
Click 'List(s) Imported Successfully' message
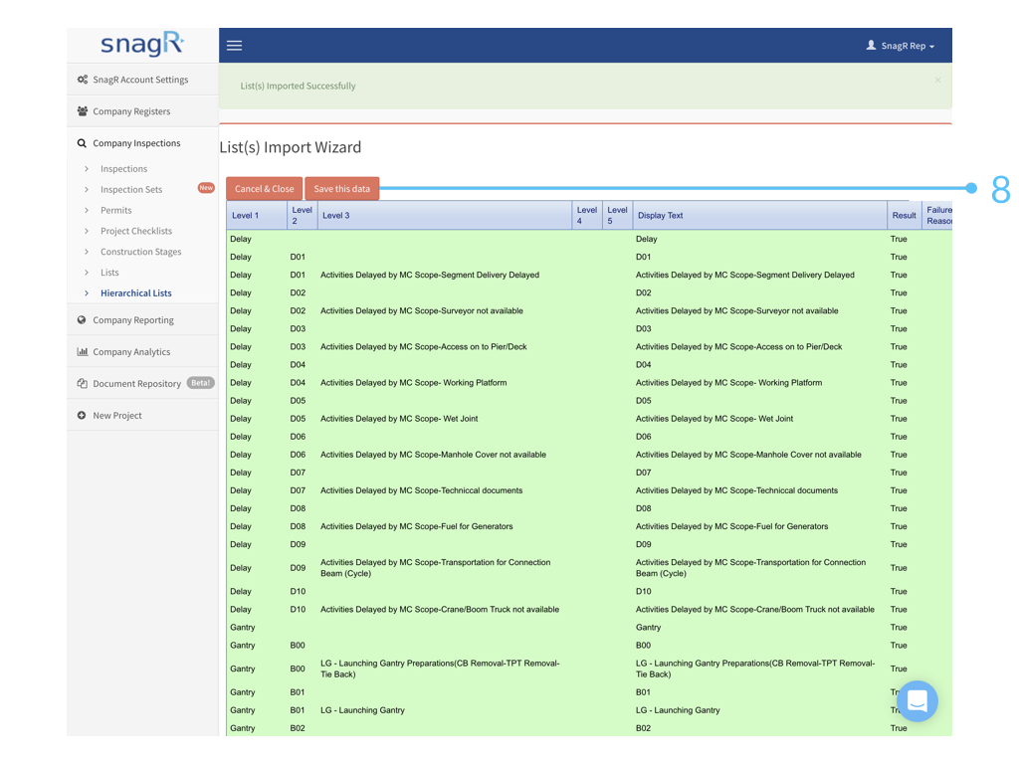(298, 86)
